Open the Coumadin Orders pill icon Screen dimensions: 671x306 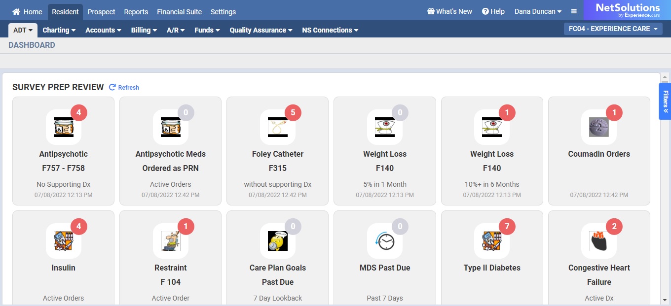(x=599, y=127)
